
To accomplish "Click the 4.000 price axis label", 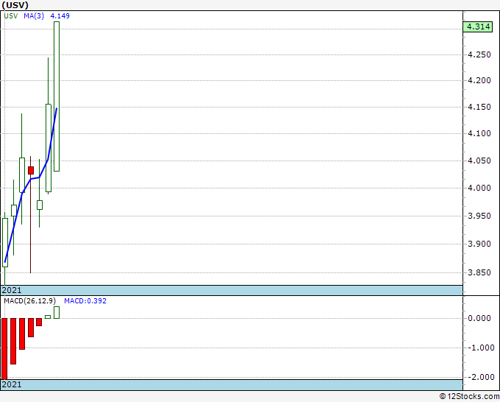I will pos(479,188).
